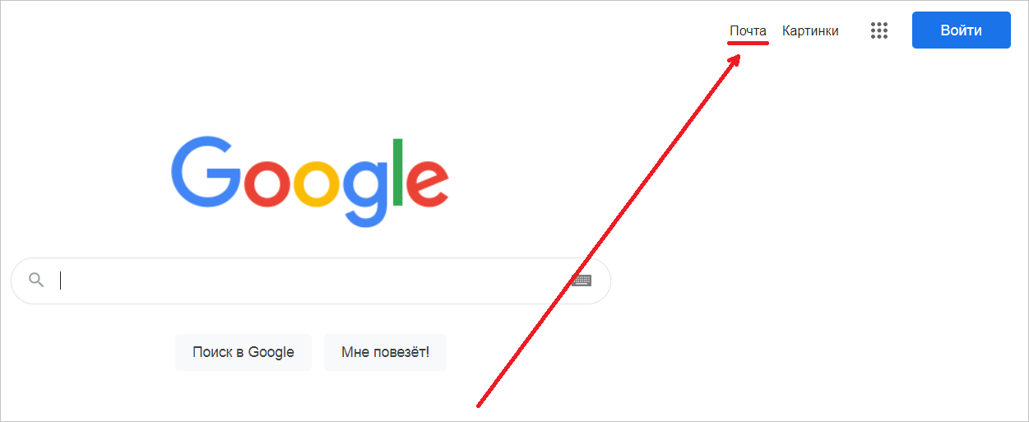Open the Google apps grid icon

[879, 30]
